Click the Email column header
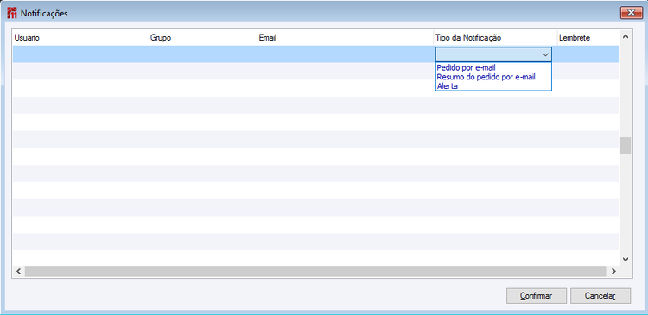This screenshot has height=315, width=648. coord(345,38)
